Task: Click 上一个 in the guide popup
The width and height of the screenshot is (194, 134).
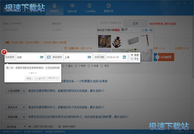Action: [40, 78]
